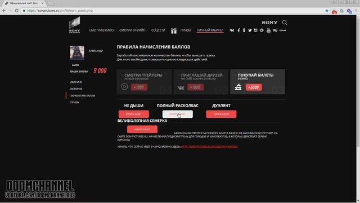Click the blue translate extension icon

pos(349,11)
